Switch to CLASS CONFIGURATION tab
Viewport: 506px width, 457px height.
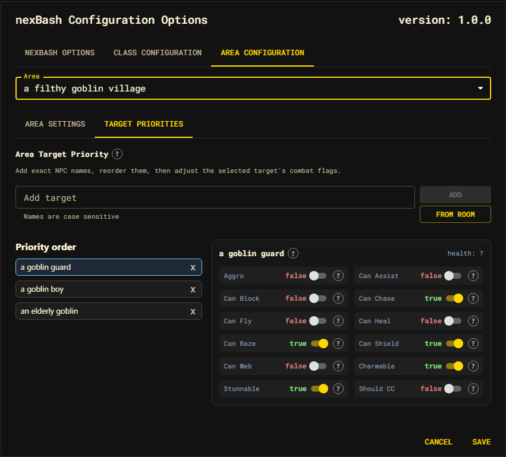pos(158,52)
